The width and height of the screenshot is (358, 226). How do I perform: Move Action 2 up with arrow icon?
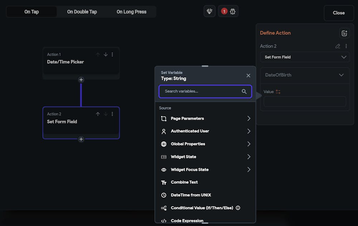tap(98, 114)
